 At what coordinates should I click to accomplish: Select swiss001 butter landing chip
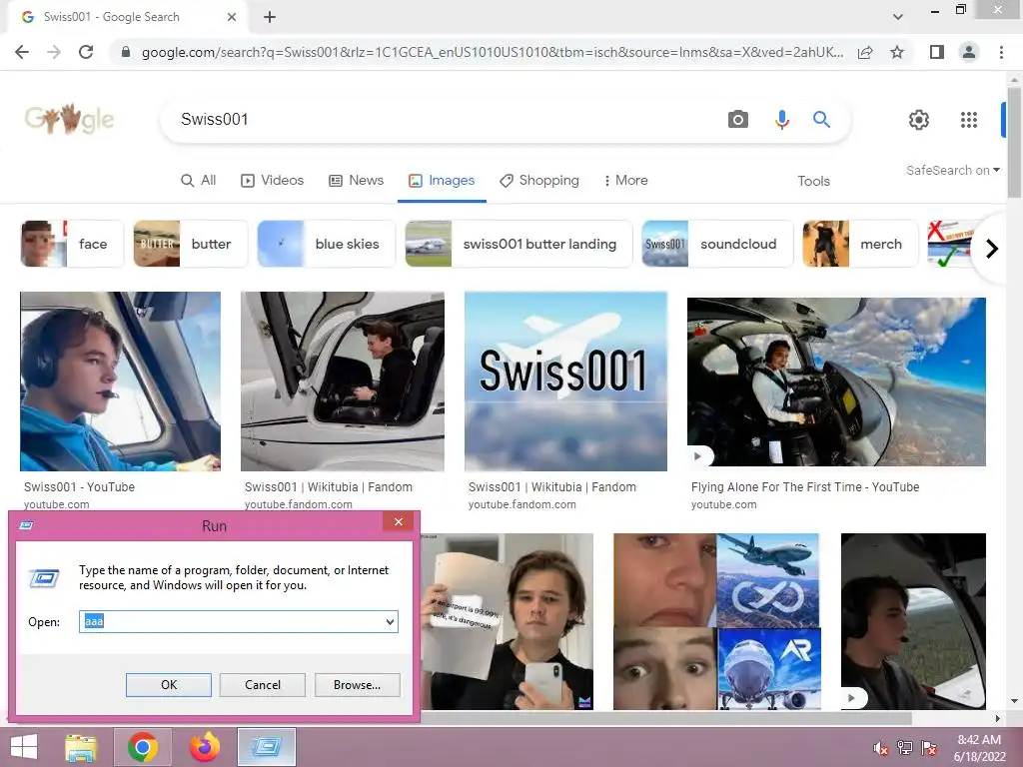coord(518,244)
